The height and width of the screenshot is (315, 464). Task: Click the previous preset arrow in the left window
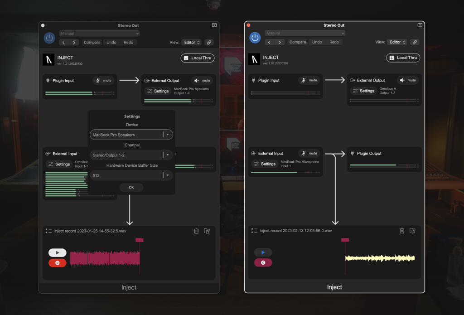point(64,42)
